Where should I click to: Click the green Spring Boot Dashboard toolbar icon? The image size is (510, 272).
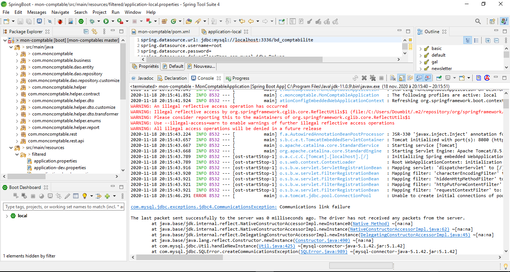click(81, 22)
